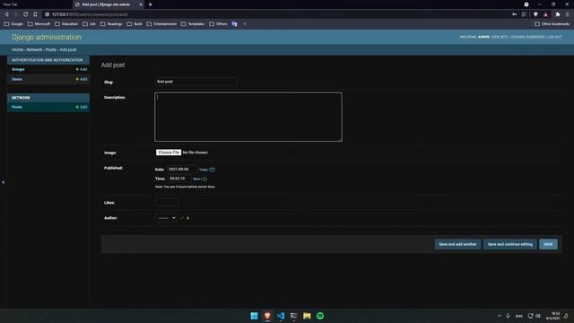Screen dimensions: 574x323
Task: Click the Time input field
Action: click(178, 179)
